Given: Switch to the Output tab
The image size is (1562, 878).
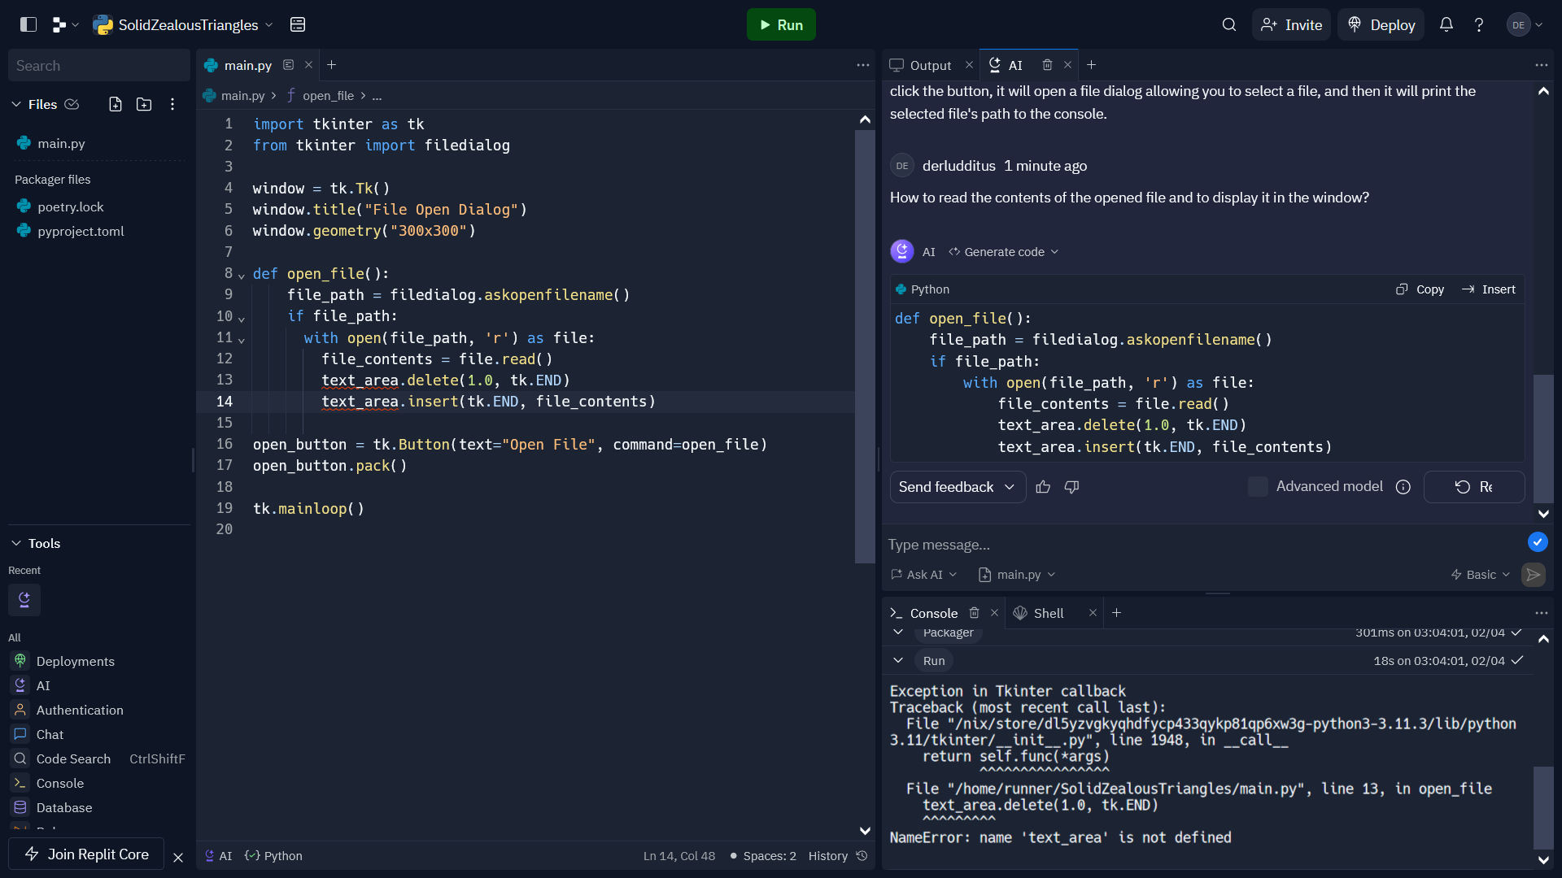Looking at the screenshot, I should coord(930,65).
